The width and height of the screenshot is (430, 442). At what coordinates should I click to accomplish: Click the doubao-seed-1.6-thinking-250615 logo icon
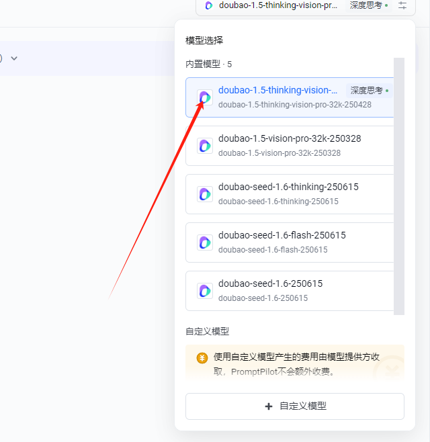(205, 194)
